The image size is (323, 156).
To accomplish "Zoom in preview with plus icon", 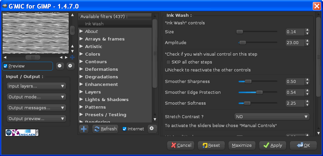I will [x=70, y=66].
